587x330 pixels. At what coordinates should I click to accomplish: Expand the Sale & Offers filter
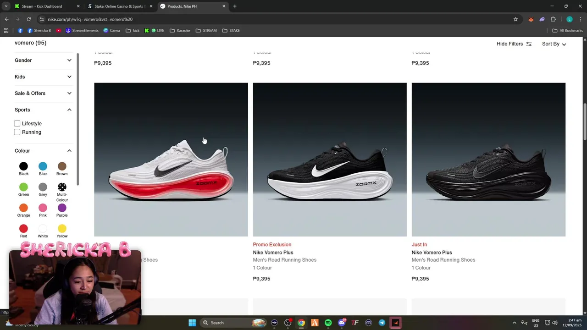click(43, 93)
